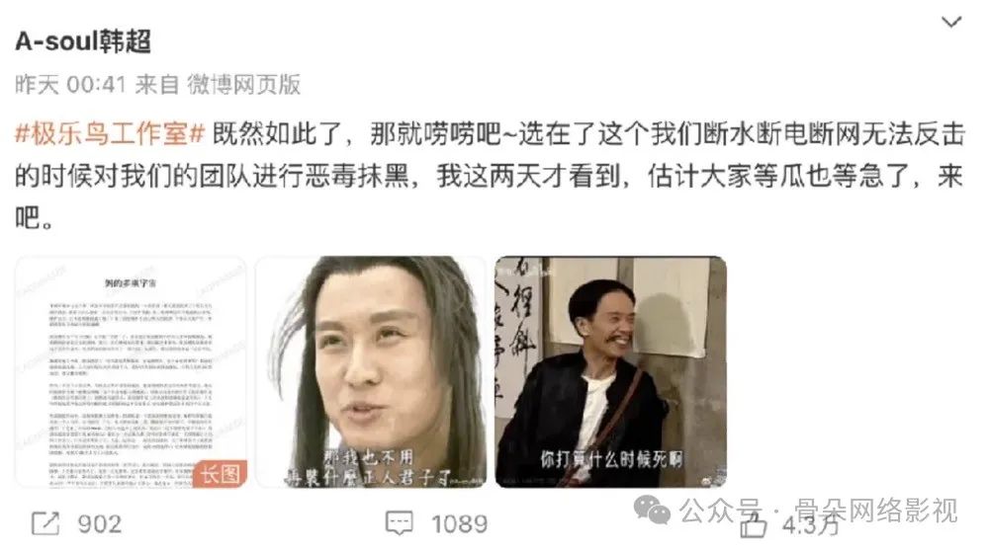Click the 你打算什么时候死啊 subtitle caption
The height and width of the screenshot is (550, 989).
coord(610,459)
